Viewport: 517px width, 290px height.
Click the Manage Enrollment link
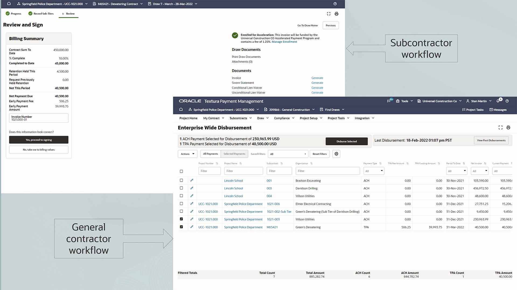point(284,42)
